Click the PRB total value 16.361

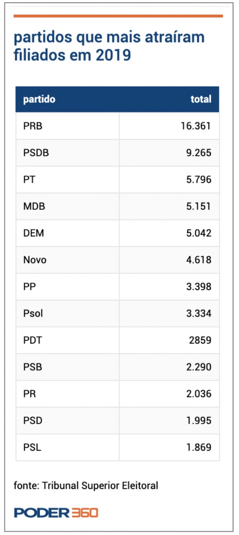(196, 126)
